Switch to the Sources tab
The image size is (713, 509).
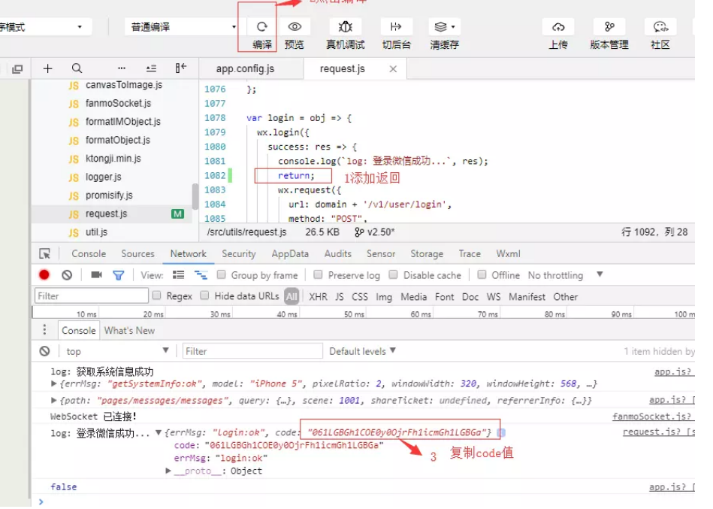(x=137, y=253)
